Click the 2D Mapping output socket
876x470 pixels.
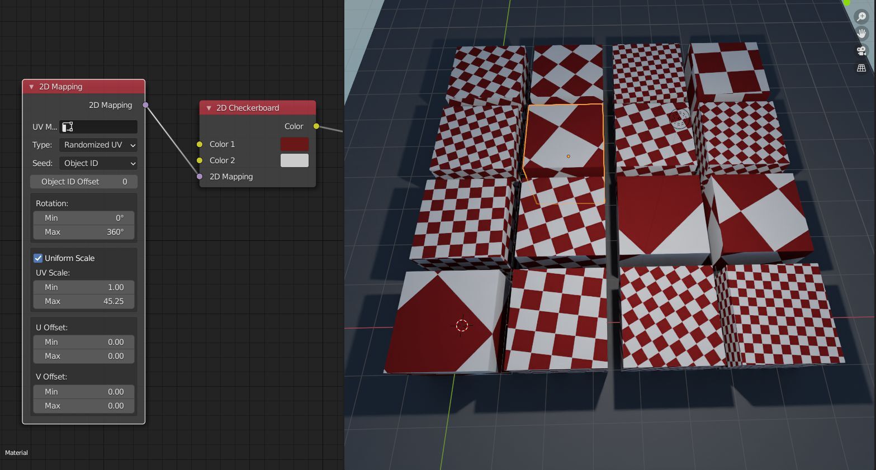tap(145, 105)
